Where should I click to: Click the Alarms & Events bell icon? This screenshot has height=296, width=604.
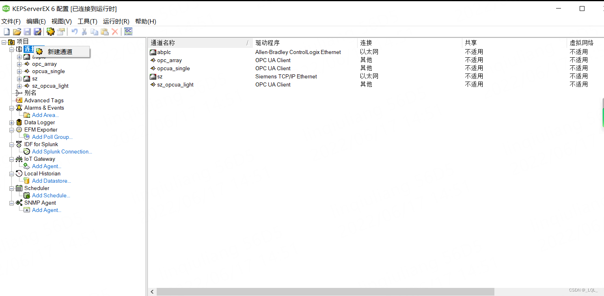click(x=19, y=108)
